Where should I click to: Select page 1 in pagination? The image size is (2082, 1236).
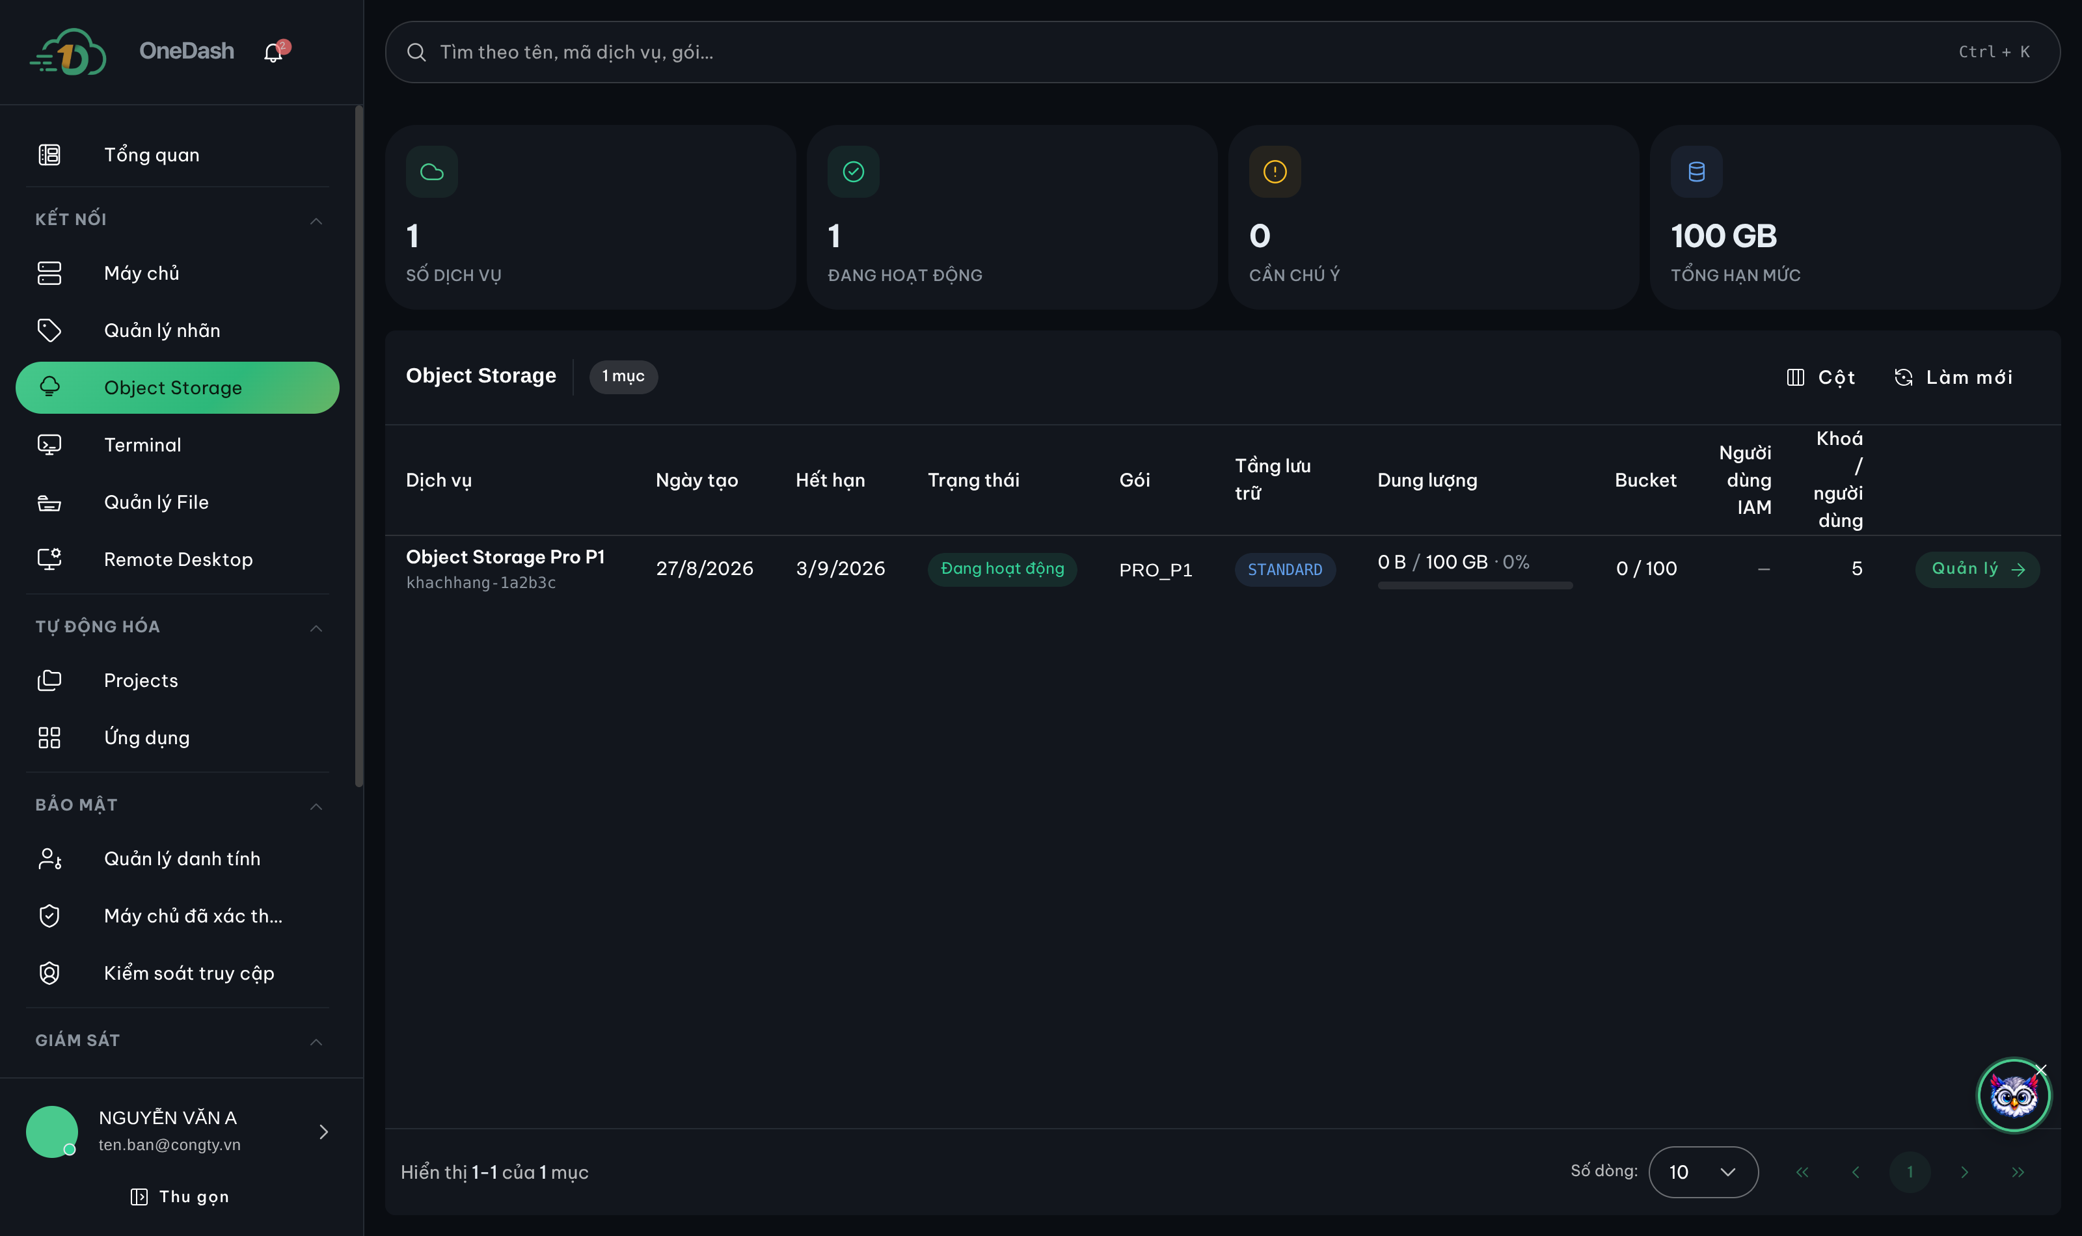(1910, 1172)
